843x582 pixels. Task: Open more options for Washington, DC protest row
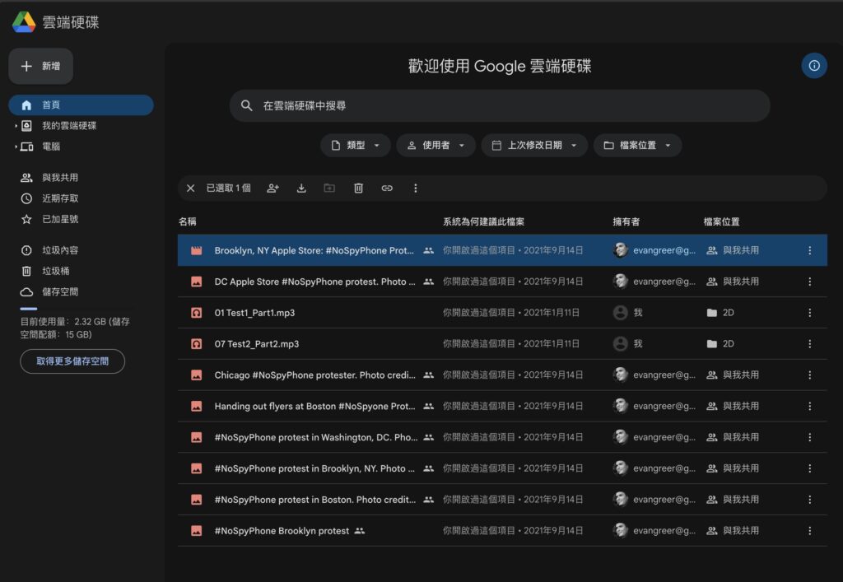coord(810,437)
